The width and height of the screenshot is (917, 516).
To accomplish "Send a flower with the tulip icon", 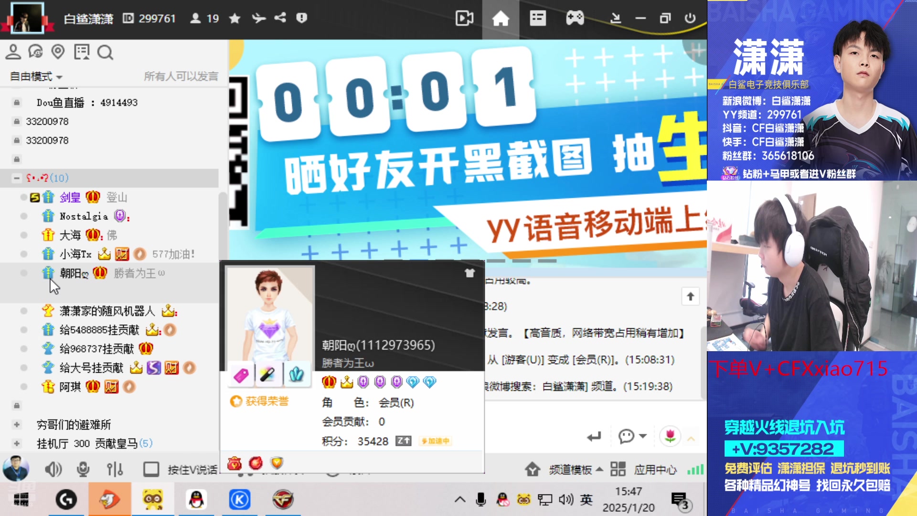I will [670, 436].
